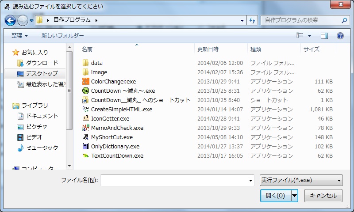354x212 pixels.
Task: Sort by the 種類 column header
Action: pyautogui.click(x=256, y=49)
